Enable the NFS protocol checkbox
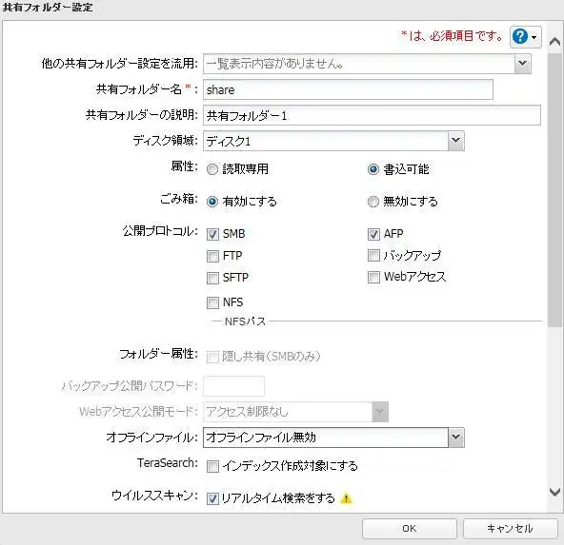Screen dimensions: 564x545 (212, 302)
